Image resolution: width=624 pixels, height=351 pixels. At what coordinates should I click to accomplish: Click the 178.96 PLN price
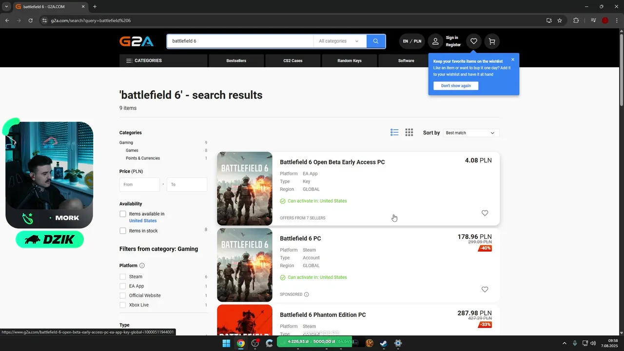[474, 237]
